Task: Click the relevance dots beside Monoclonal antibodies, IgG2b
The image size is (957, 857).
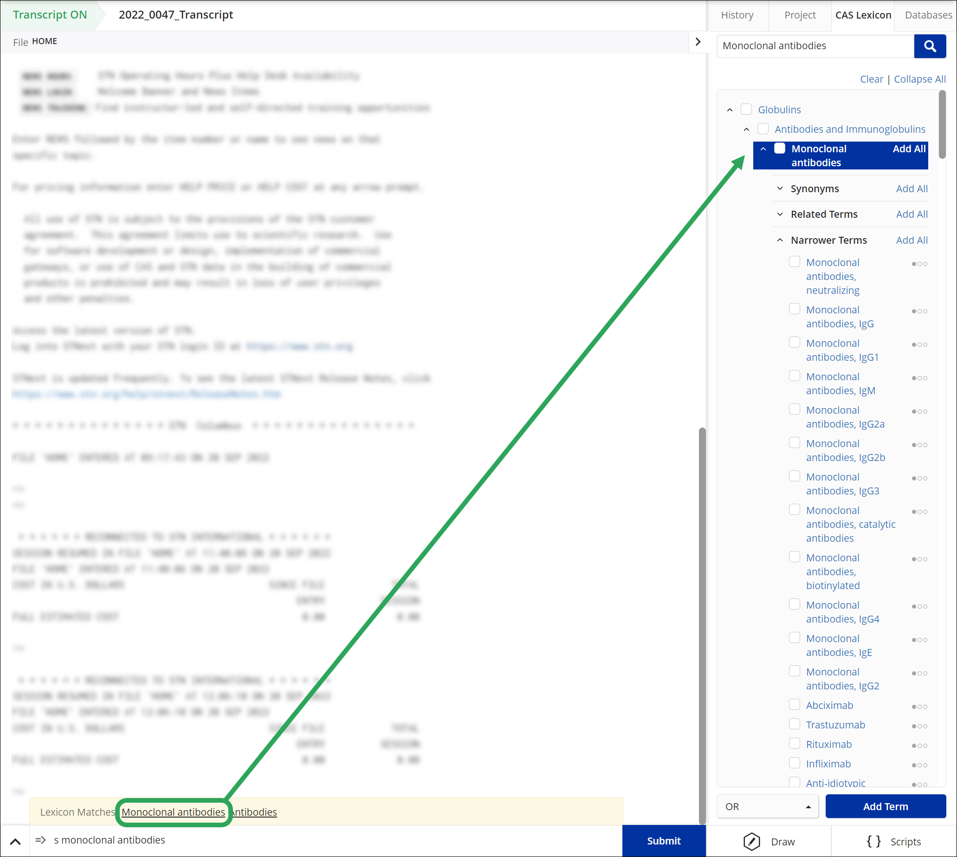Action: point(919,445)
